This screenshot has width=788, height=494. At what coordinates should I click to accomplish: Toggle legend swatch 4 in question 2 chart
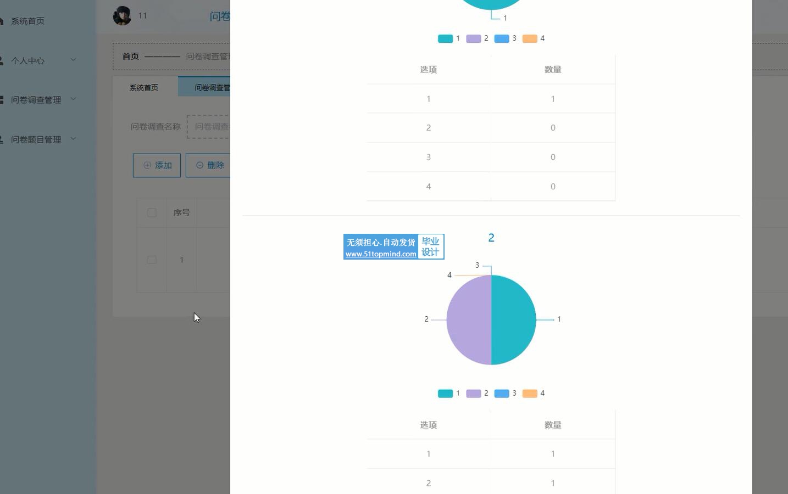tap(530, 393)
